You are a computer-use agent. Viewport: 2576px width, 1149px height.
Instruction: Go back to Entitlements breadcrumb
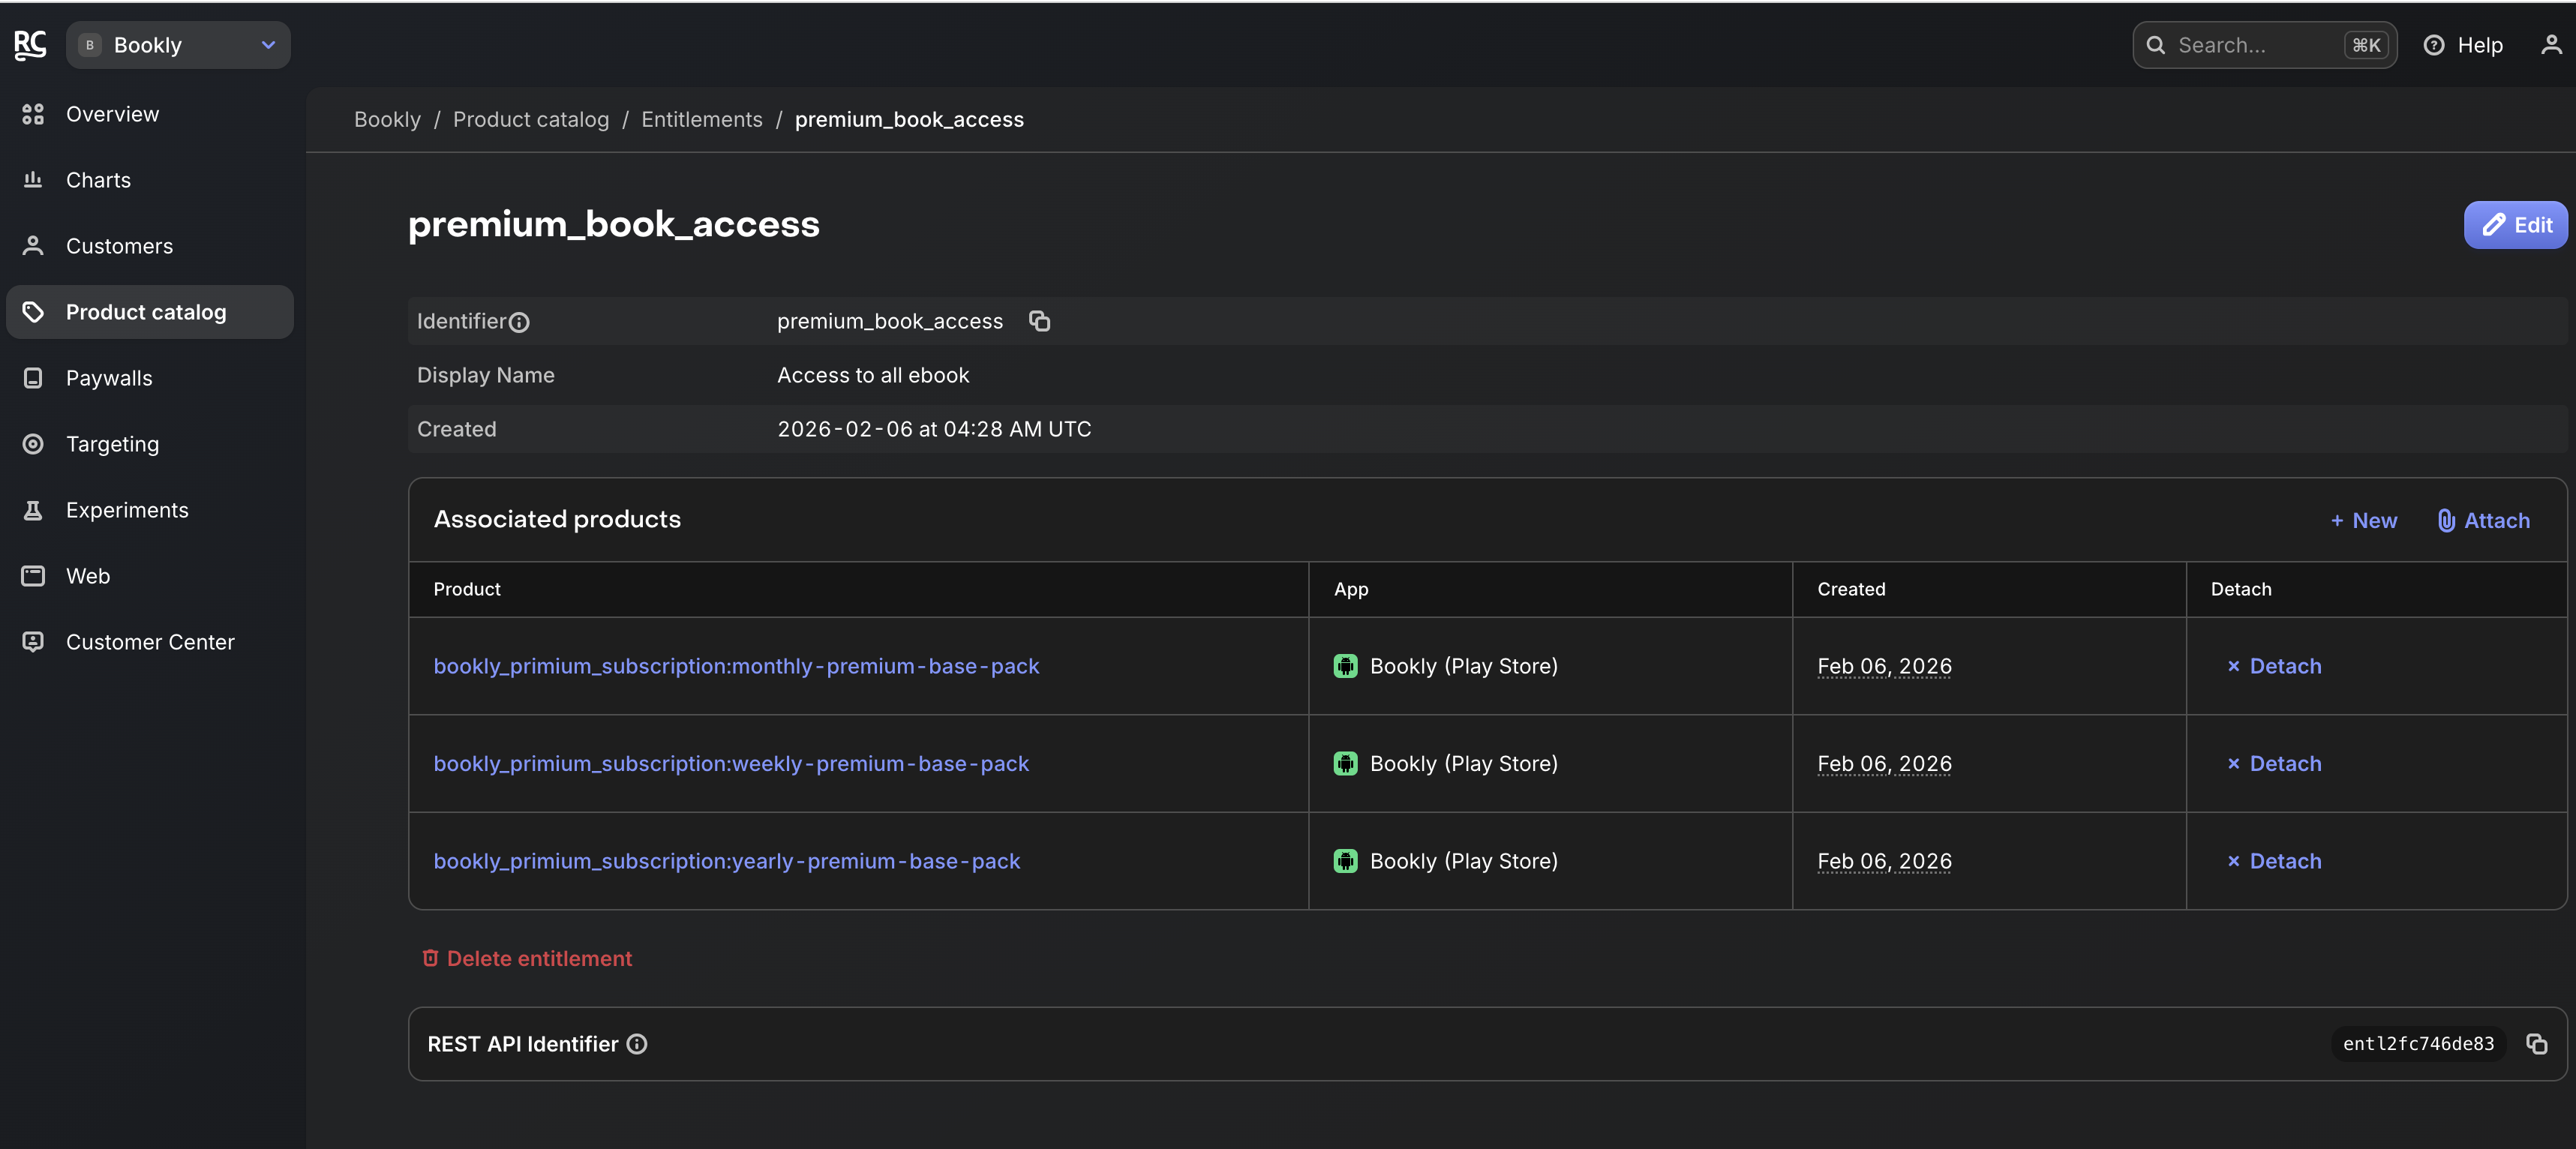(x=701, y=119)
